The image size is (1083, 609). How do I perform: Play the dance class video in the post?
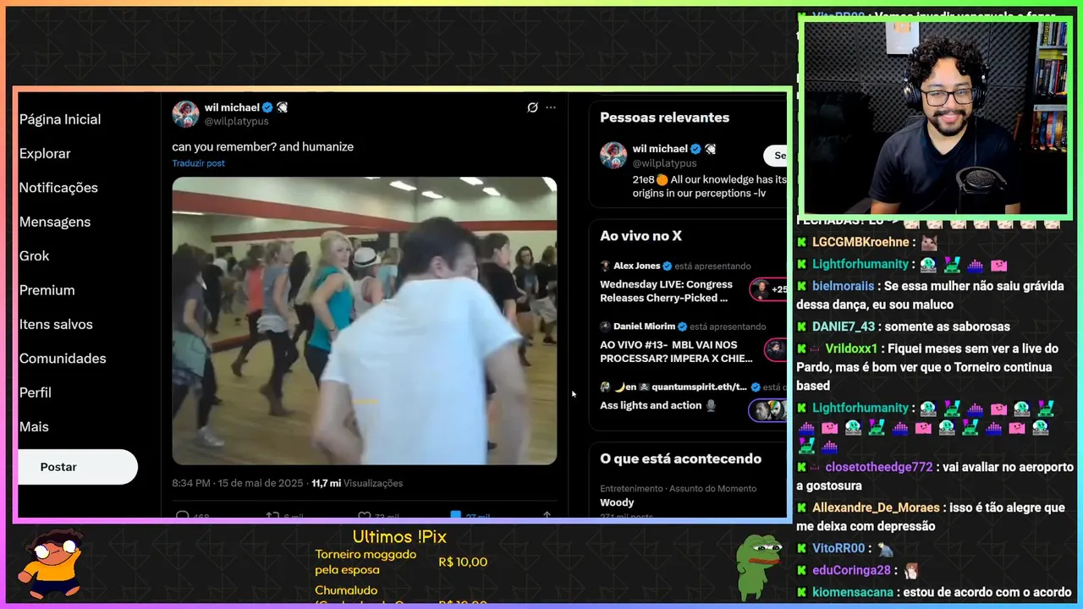click(365, 321)
